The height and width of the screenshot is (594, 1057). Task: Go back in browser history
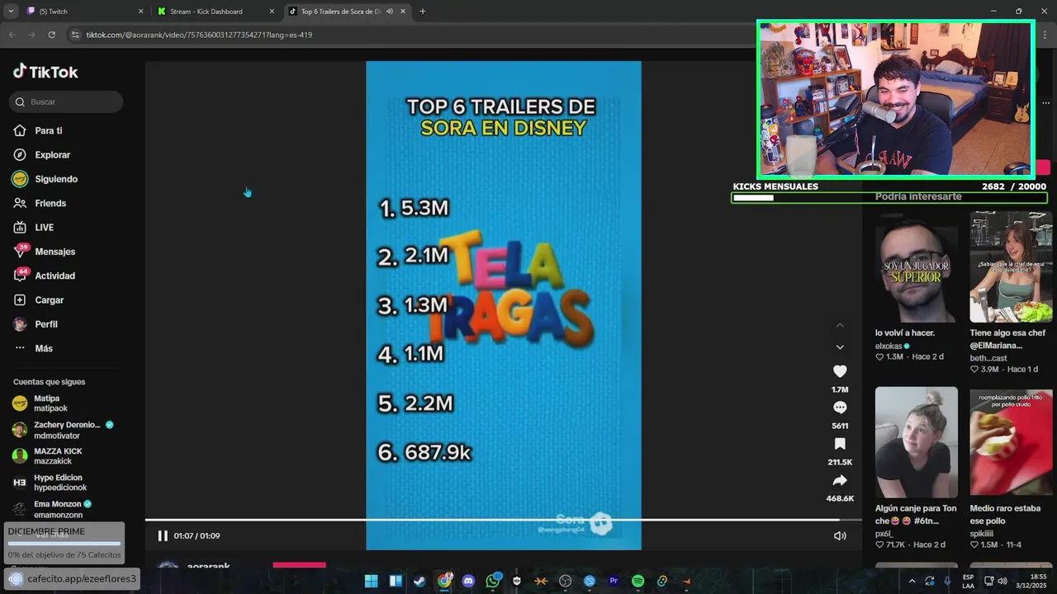(12, 35)
